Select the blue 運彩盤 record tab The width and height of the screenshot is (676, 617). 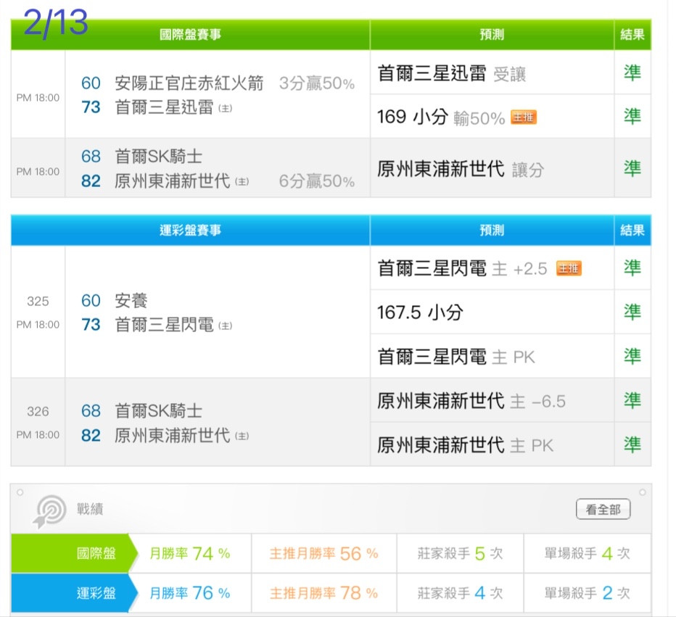[73, 593]
